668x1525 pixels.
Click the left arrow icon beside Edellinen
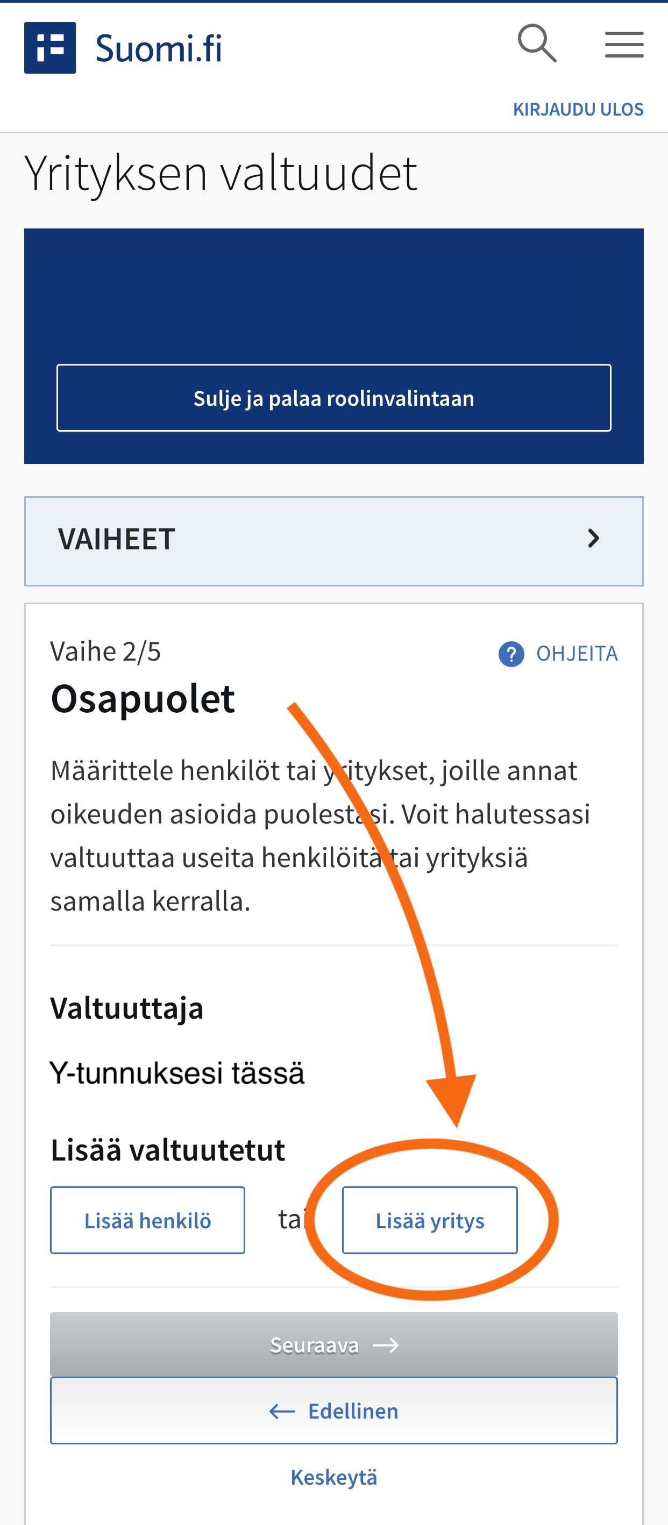(x=282, y=1412)
